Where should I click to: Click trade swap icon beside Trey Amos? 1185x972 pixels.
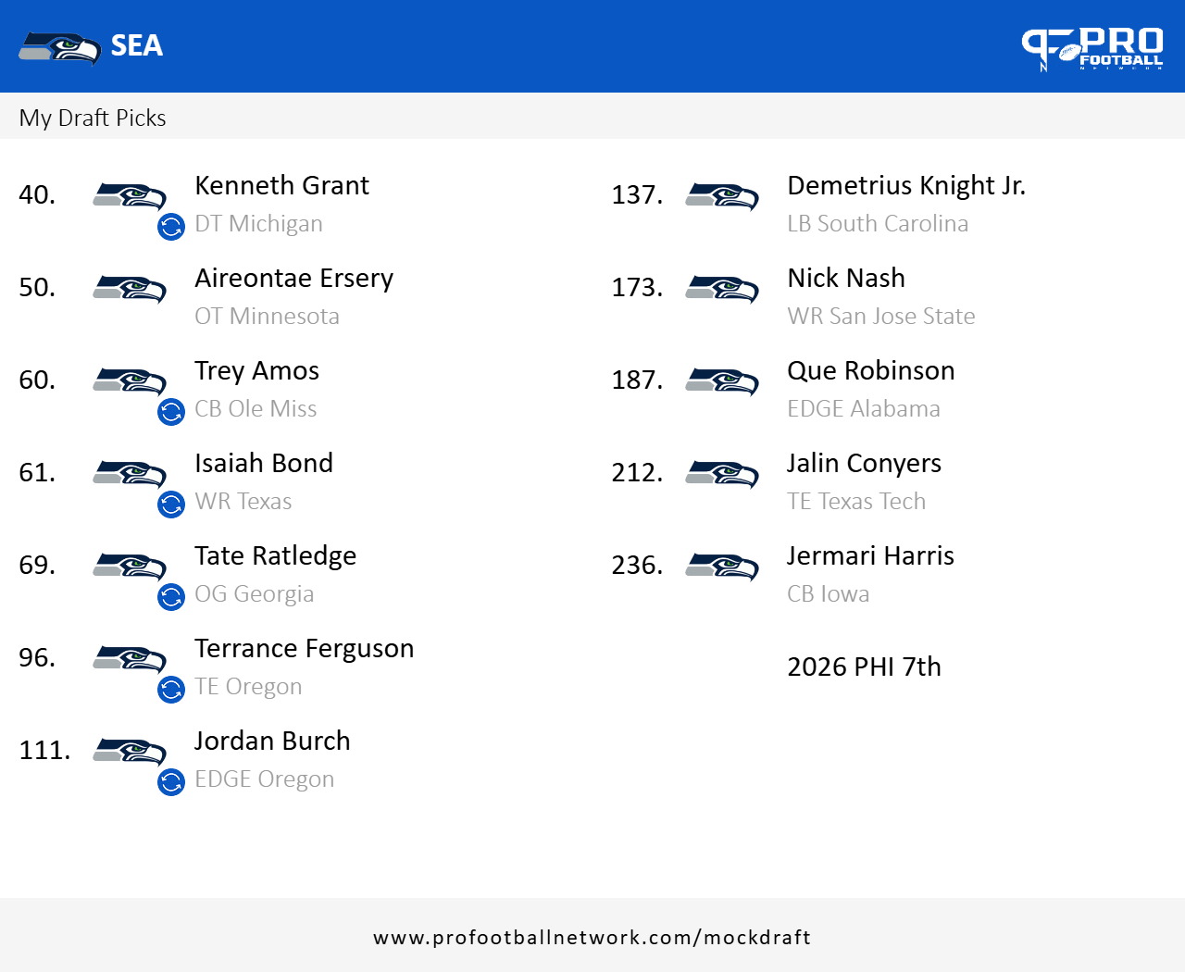tap(171, 412)
